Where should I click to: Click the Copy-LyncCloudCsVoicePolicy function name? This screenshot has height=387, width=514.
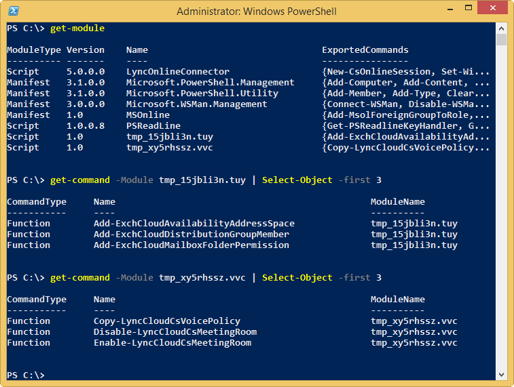click(167, 321)
